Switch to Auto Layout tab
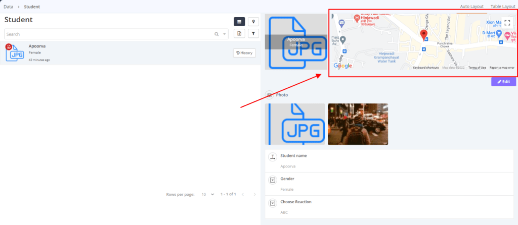This screenshot has height=225, width=518. pos(471,7)
